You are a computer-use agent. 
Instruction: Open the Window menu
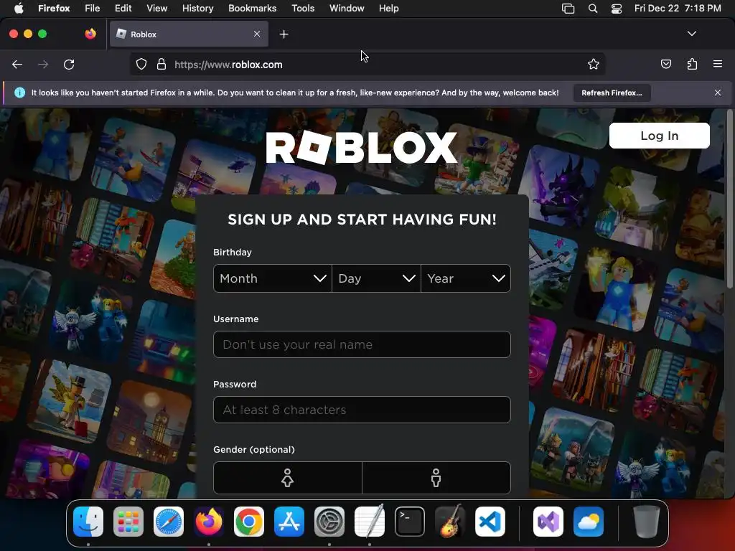(347, 9)
